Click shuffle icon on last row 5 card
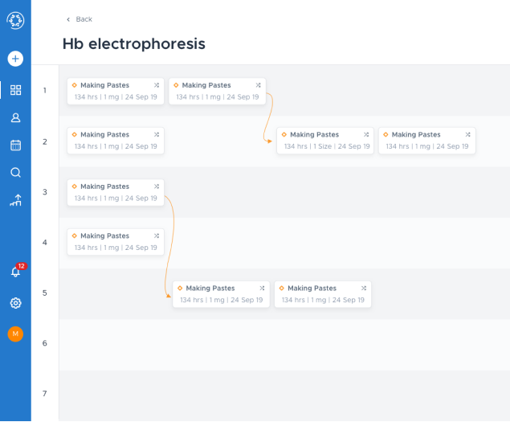 point(364,288)
